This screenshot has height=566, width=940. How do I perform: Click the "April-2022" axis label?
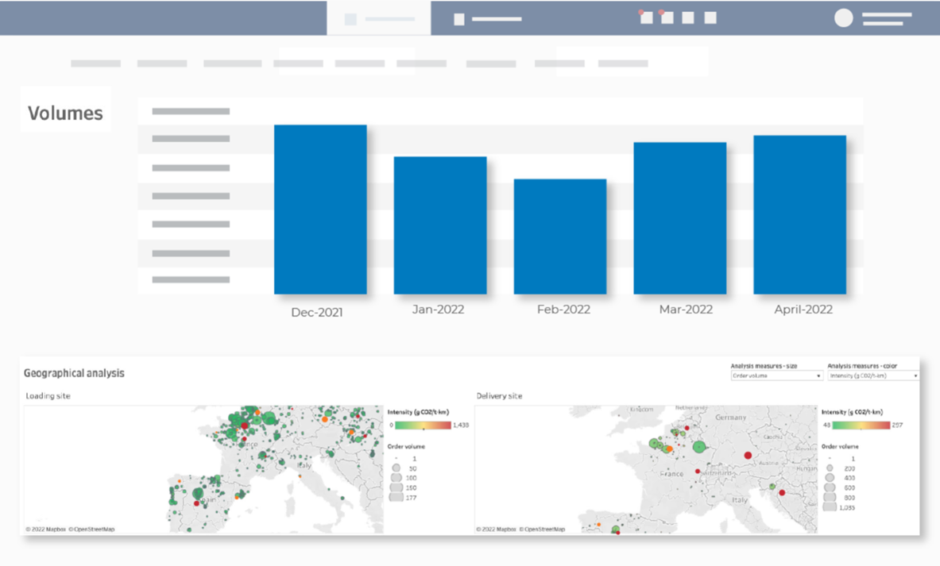click(803, 309)
